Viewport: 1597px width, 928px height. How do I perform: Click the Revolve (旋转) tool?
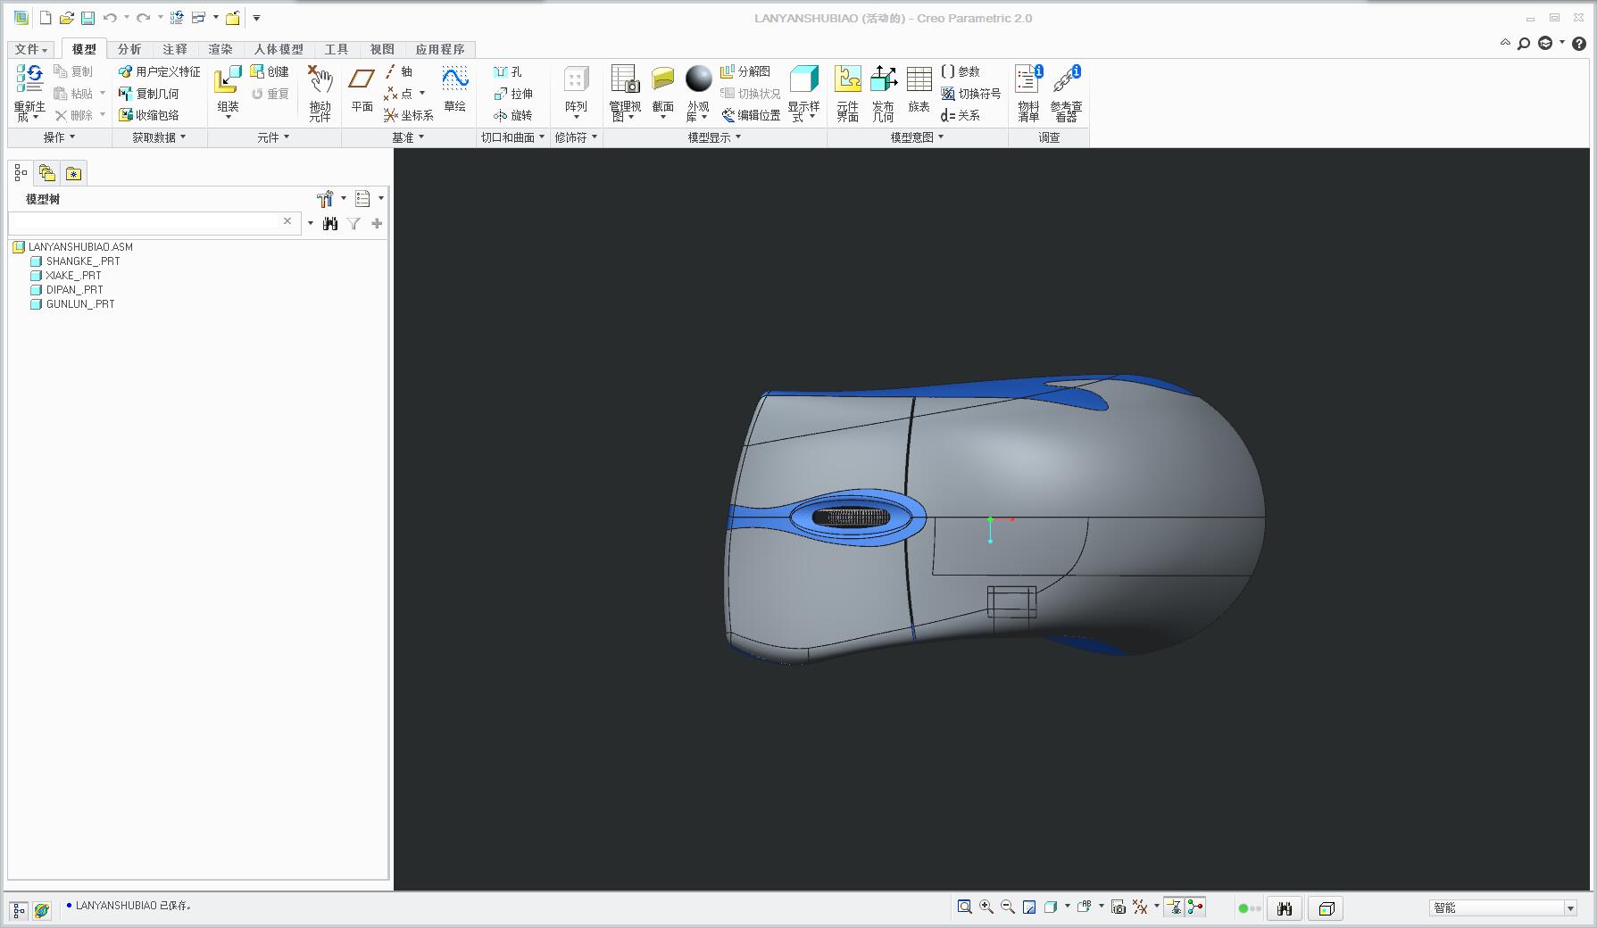513,115
